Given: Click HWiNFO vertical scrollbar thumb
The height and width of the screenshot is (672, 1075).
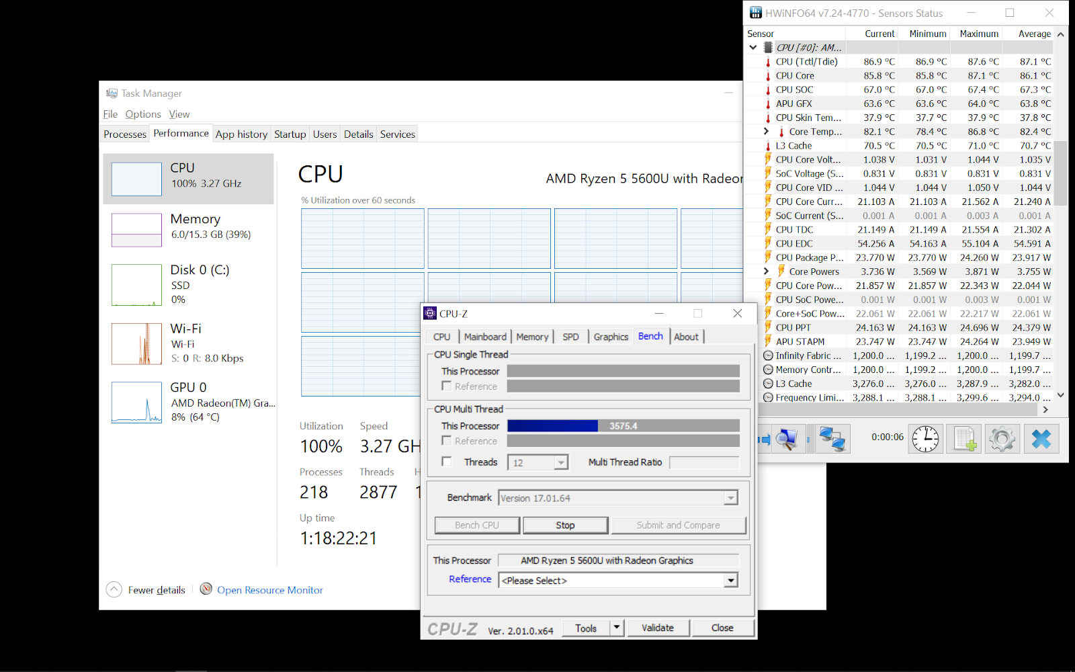Looking at the screenshot, I should [1060, 173].
